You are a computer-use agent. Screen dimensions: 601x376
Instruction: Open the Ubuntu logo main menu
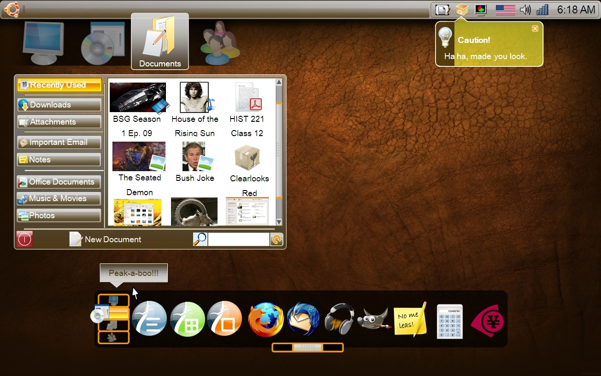click(x=12, y=9)
